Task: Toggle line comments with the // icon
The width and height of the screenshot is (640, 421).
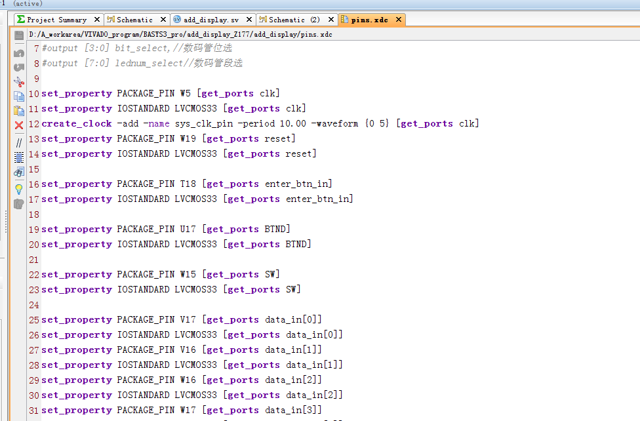Action: click(x=19, y=142)
